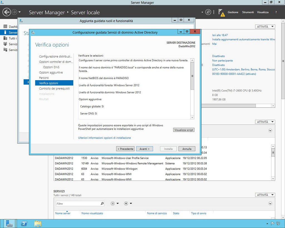Viewport: 285px width, 228px height.
Task: Click the Visualizza script button
Action: 184,130
